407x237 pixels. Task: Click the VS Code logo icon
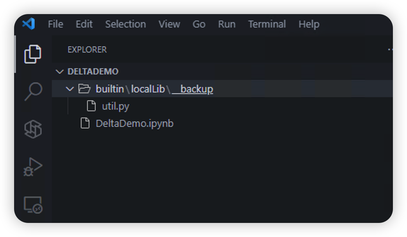pos(29,24)
